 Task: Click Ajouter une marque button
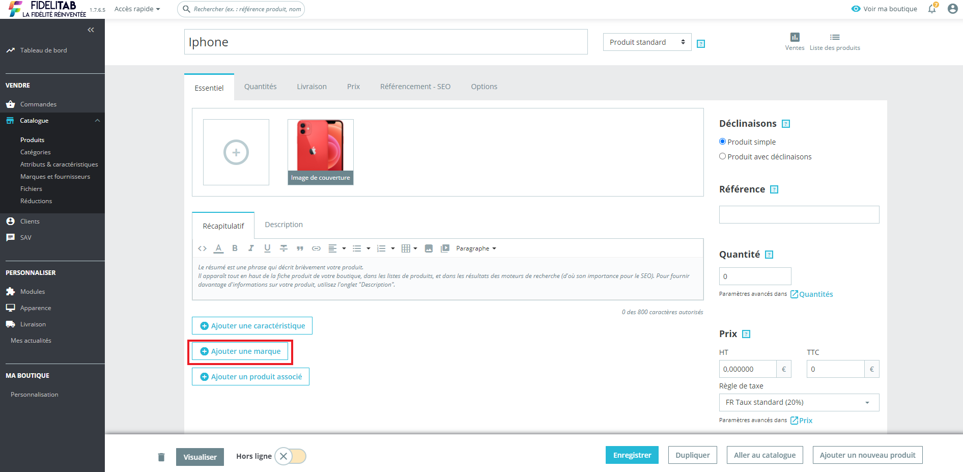[240, 351]
